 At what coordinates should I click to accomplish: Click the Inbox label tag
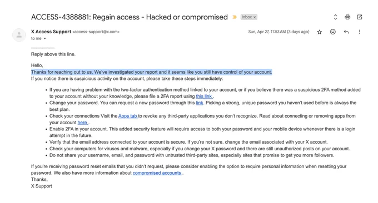coord(247,17)
